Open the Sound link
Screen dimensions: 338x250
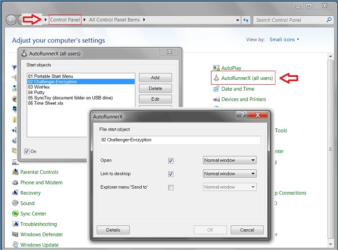pyautogui.click(x=27, y=203)
